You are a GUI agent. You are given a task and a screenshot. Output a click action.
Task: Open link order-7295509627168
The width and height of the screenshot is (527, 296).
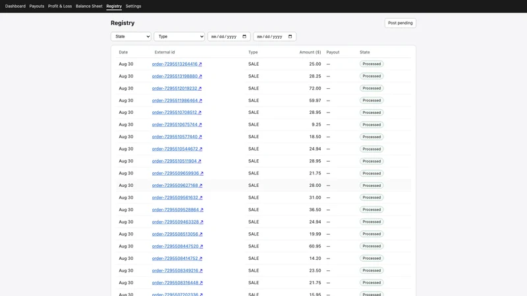[x=177, y=185]
